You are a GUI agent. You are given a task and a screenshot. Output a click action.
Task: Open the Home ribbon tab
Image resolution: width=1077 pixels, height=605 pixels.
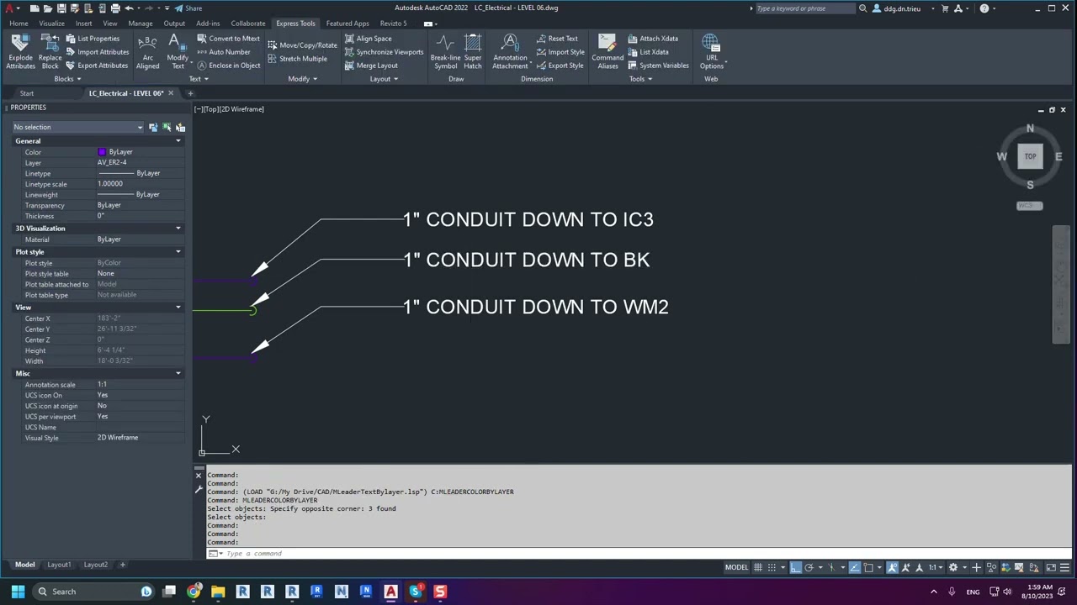pyautogui.click(x=19, y=24)
